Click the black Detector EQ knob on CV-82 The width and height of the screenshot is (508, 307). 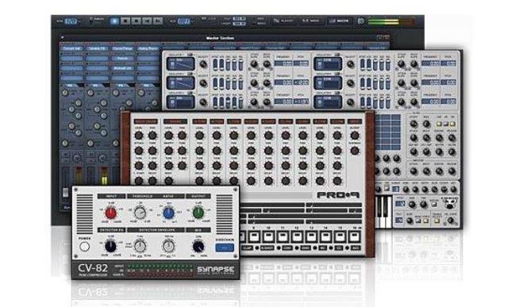[x=110, y=247]
